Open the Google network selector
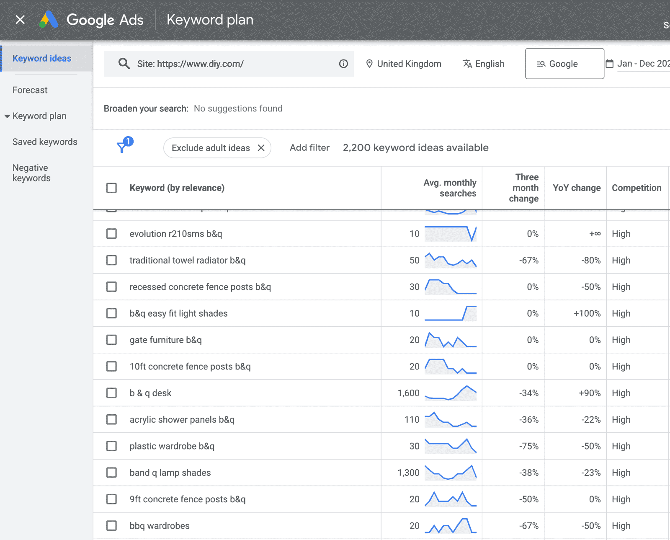This screenshot has height=540, width=670. pos(564,63)
